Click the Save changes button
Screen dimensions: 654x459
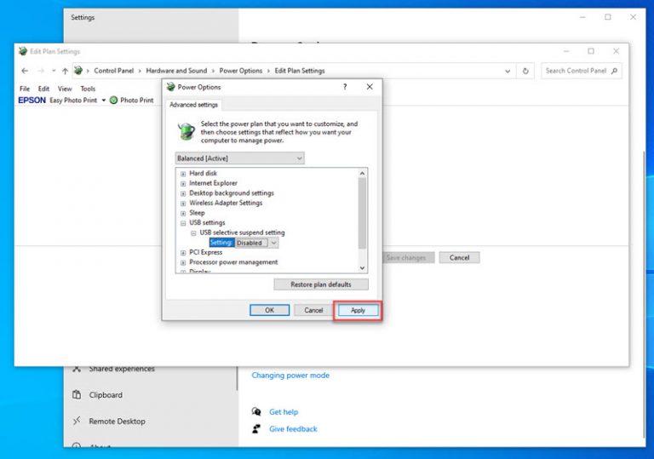406,257
